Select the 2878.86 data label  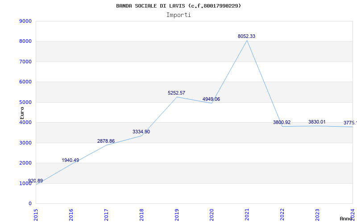106,141
